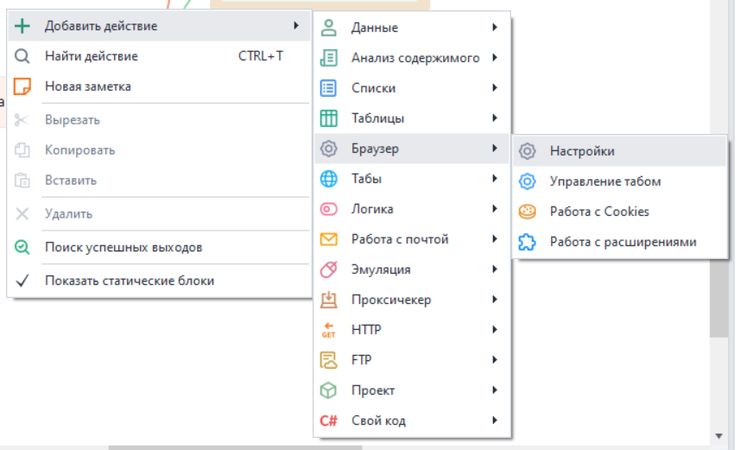Viewport: 740px width, 450px height.
Task: Click the Поиск успешных выходов green icon
Action: (22, 247)
